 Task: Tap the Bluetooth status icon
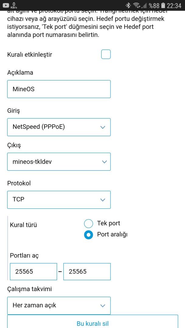pos(129,5)
